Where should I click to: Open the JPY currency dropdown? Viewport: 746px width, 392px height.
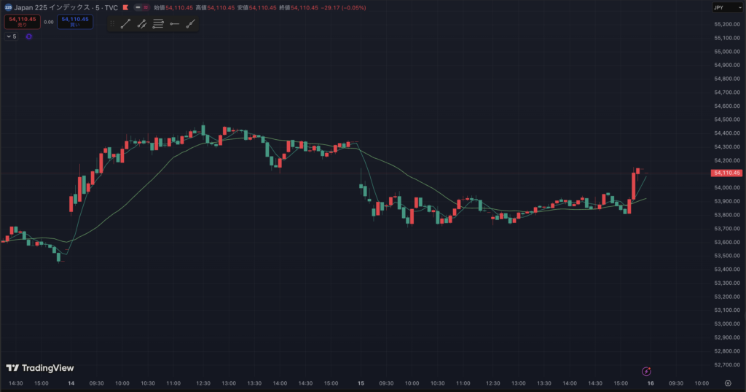coord(726,7)
